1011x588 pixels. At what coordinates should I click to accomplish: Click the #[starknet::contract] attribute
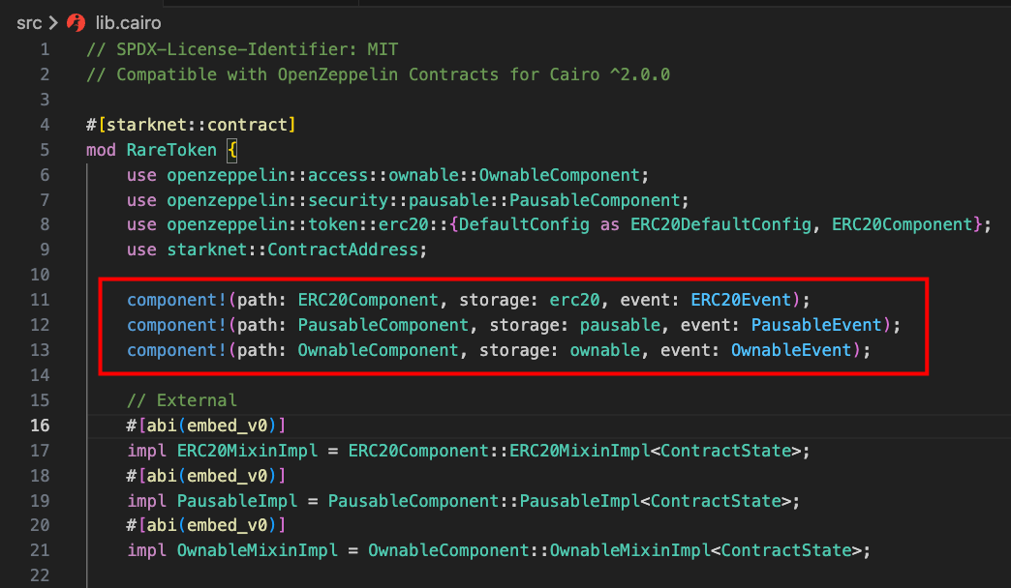click(x=191, y=125)
